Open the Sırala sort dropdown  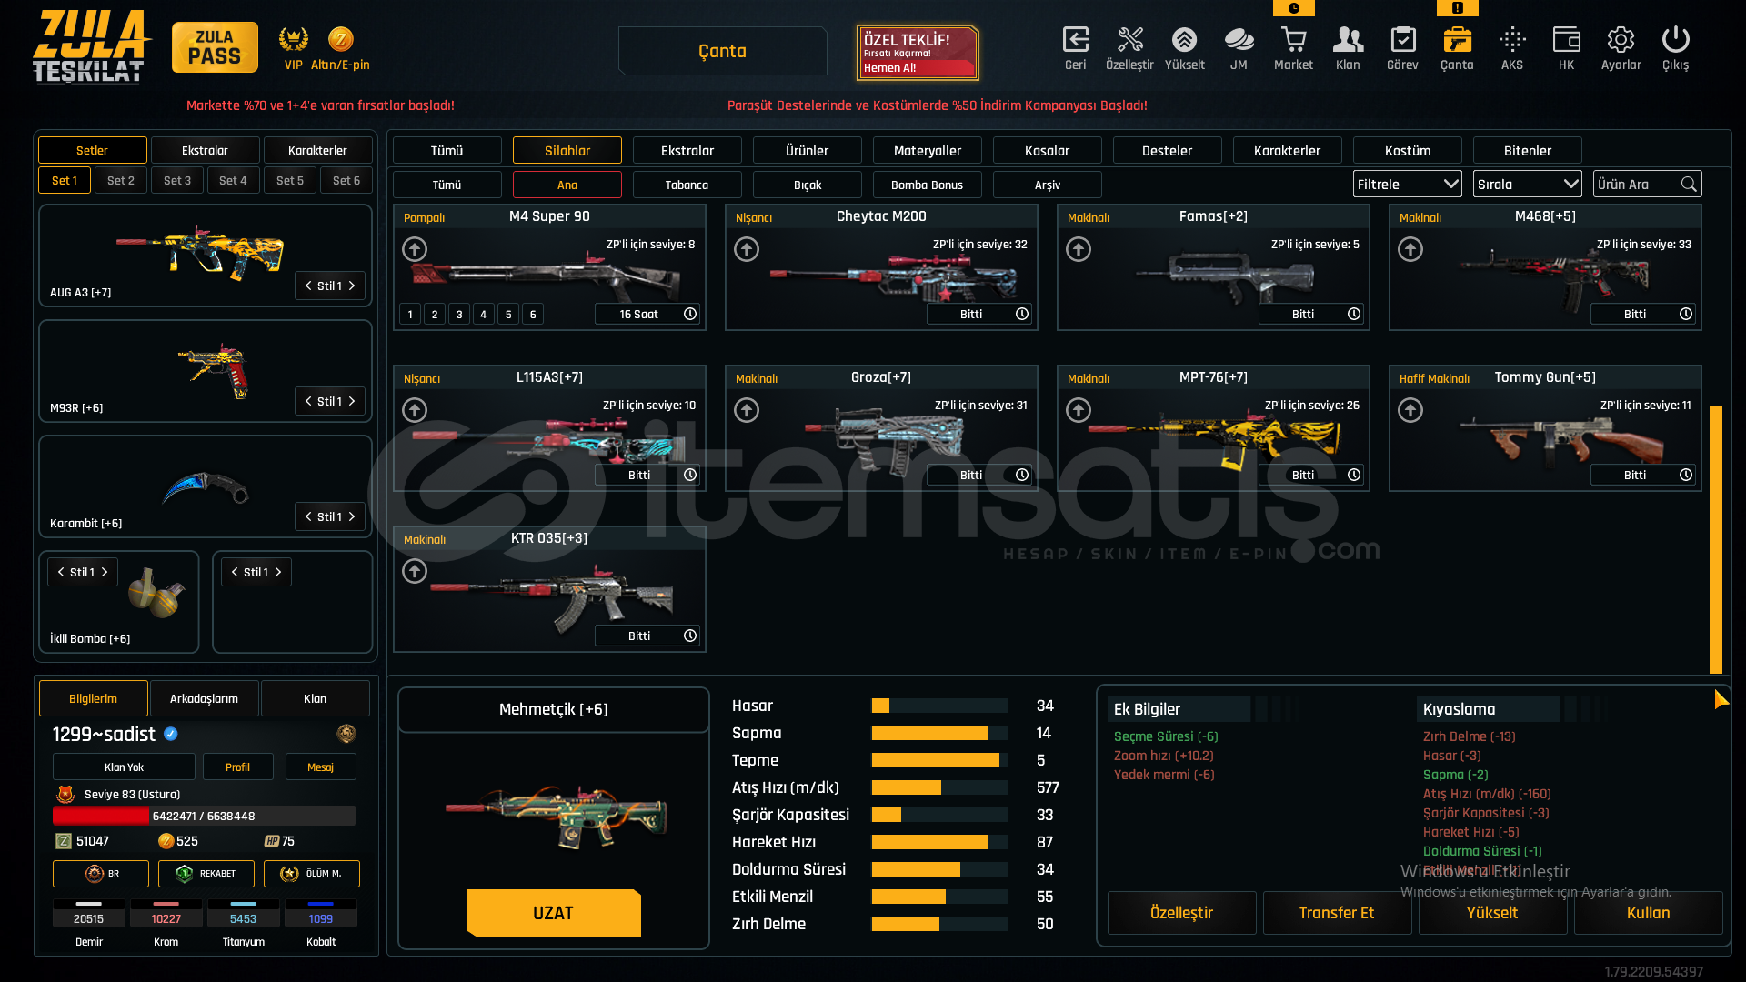(1527, 184)
